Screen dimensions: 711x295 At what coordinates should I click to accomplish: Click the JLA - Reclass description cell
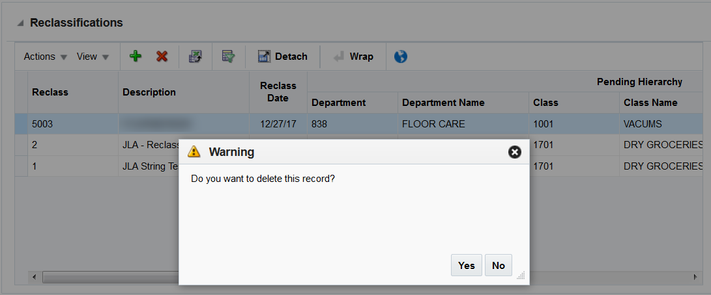click(149, 145)
